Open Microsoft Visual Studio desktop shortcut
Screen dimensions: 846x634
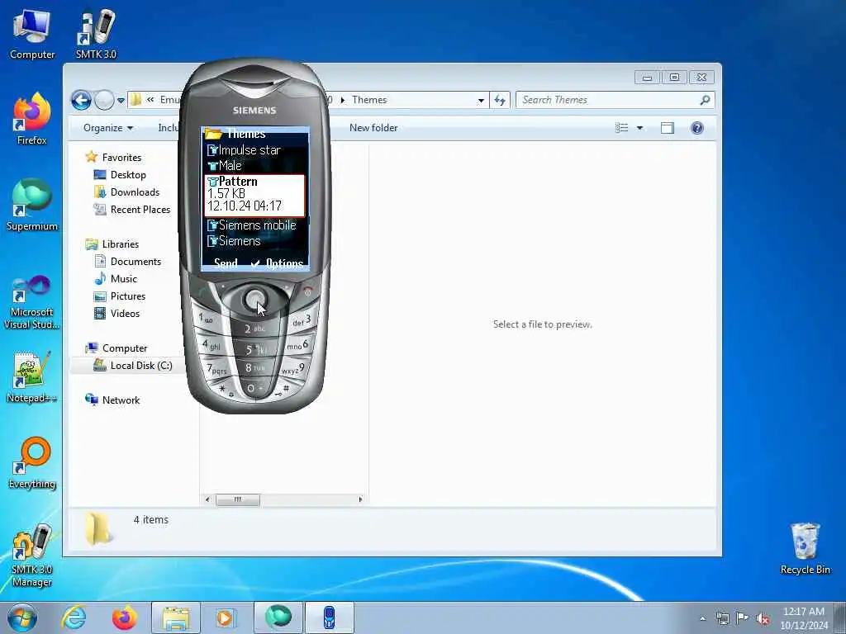coord(32,302)
